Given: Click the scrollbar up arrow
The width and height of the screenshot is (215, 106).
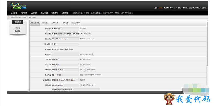Looking at the screenshot, I should click(x=207, y=21).
